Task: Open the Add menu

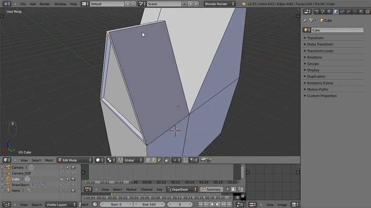Action: pos(32,4)
